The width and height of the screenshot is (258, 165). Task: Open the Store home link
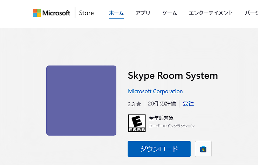pos(86,13)
